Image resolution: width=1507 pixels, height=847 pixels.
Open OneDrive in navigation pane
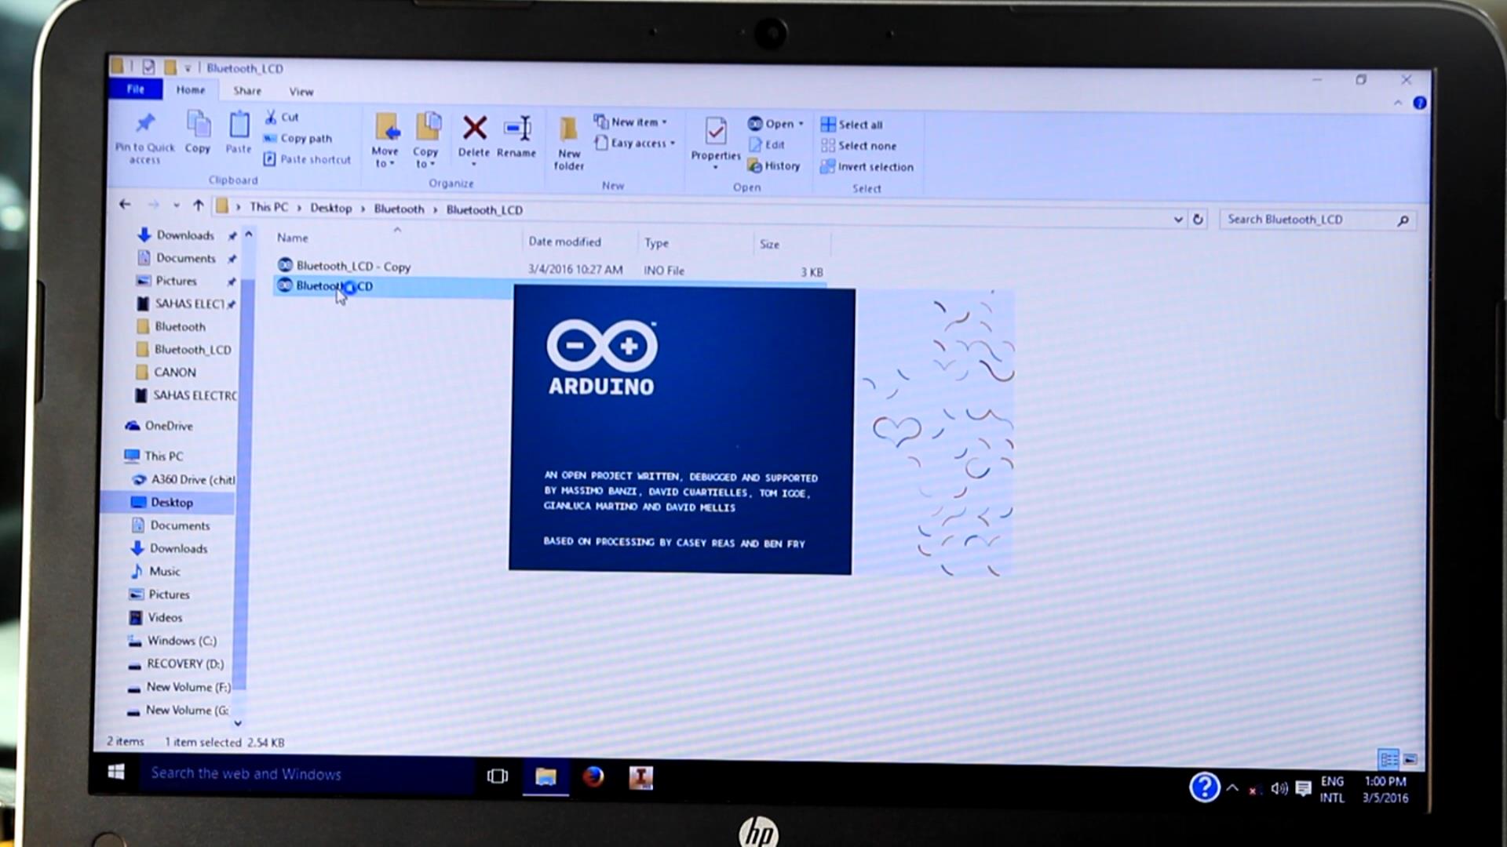[168, 426]
